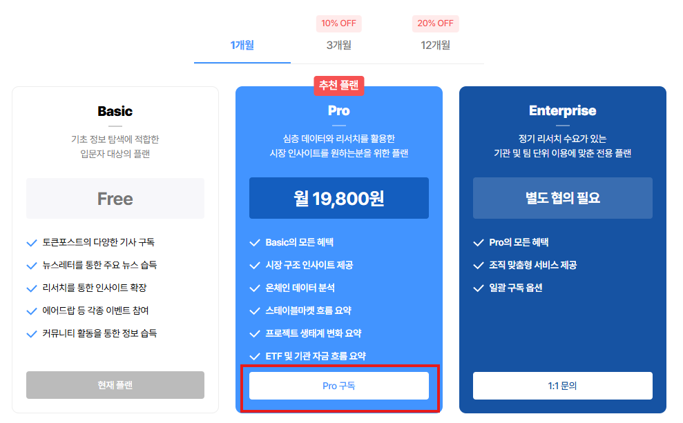
Task: Click checkmark beside ETF 및 기관 자금 흐름 요약
Action: click(255, 357)
